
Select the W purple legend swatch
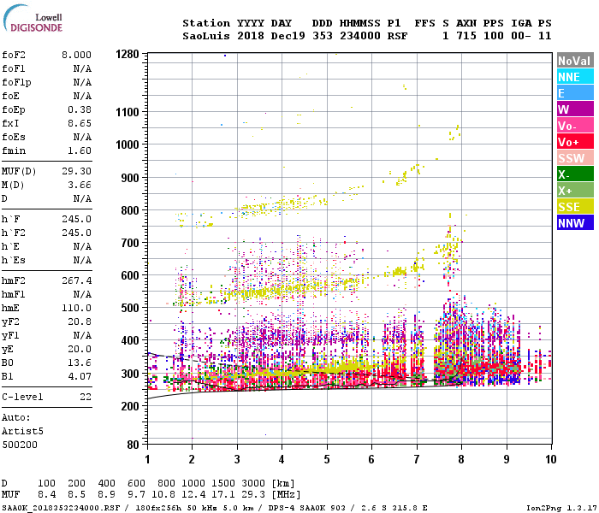point(575,109)
